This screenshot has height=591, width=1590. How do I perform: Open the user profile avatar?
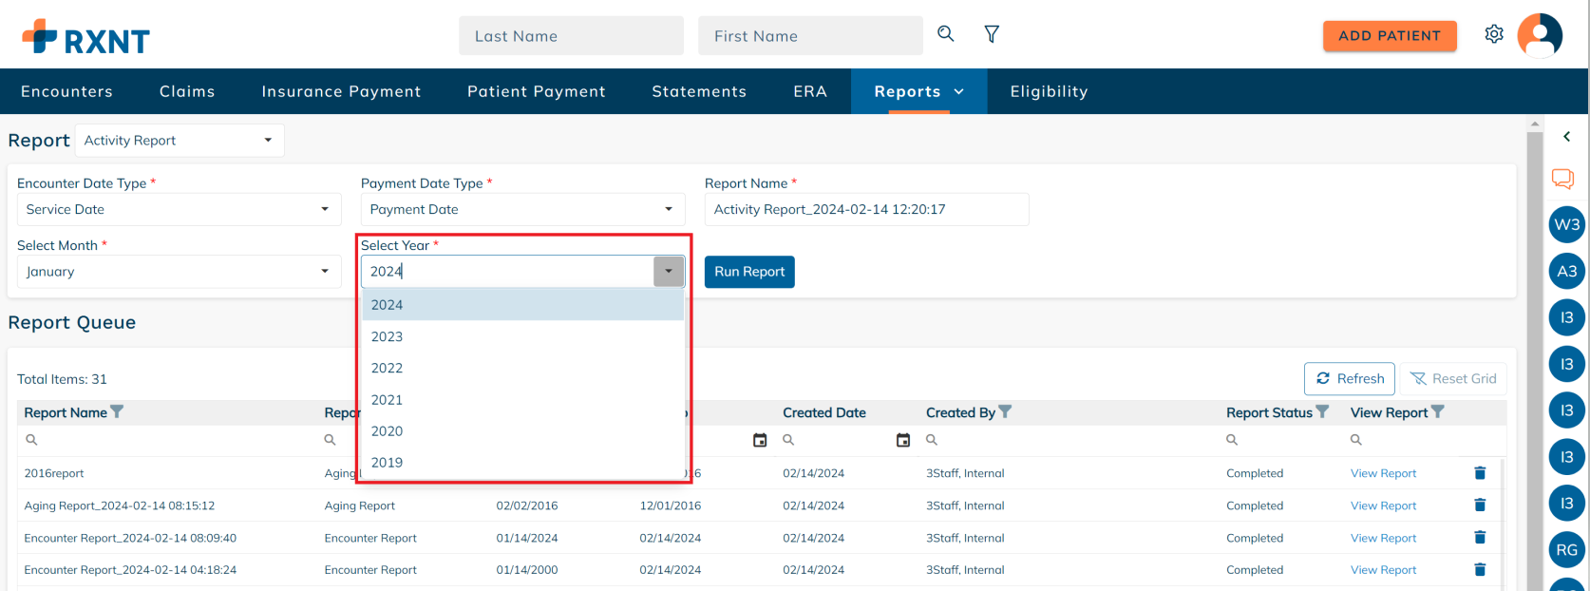pyautogui.click(x=1539, y=36)
